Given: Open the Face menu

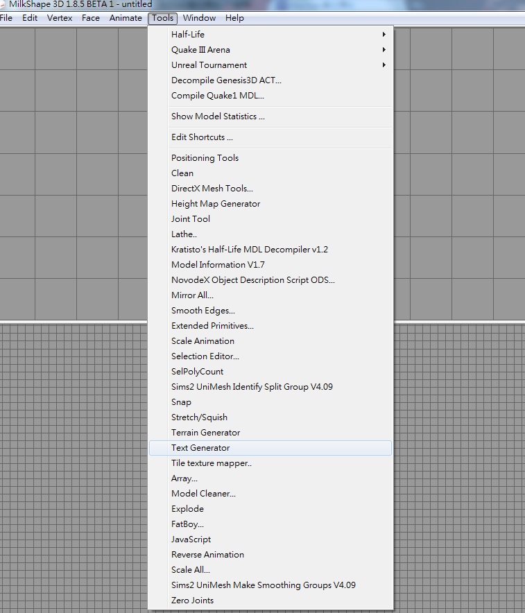Looking at the screenshot, I should [90, 18].
